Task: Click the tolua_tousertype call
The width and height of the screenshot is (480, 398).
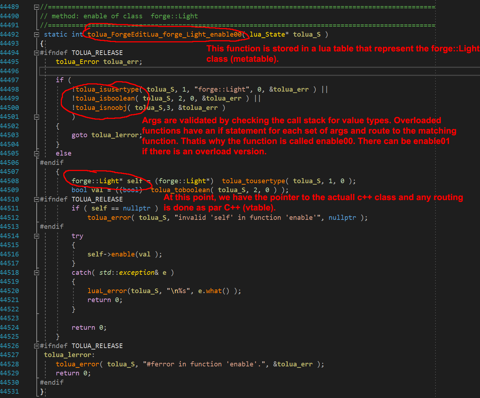Action: (253, 181)
